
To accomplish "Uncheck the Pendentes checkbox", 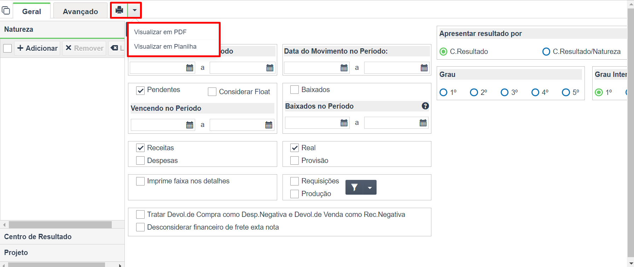I will 140,90.
